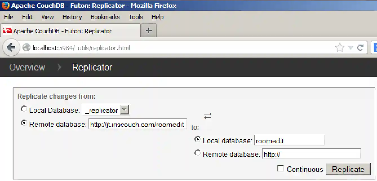Image resolution: width=377 pixels, height=181 pixels.
Task: Open the Tools menu
Action: click(136, 17)
